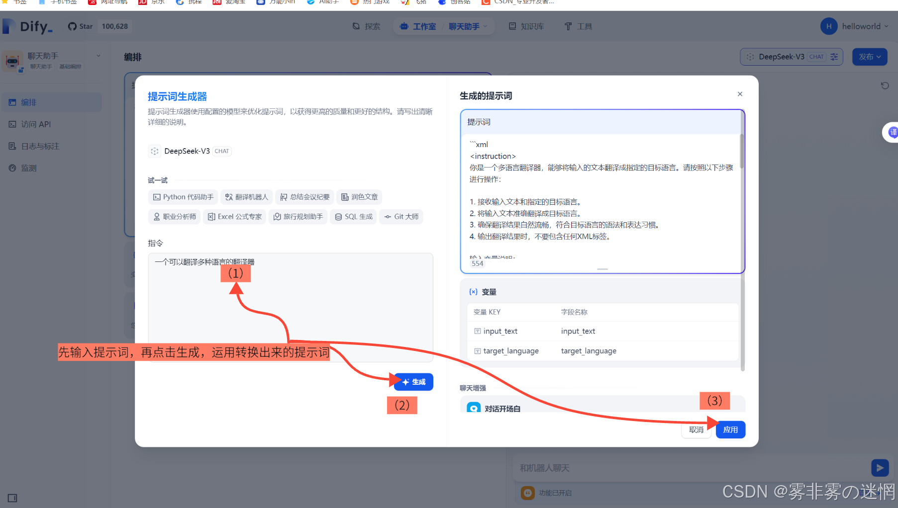
Task: Click the 发布 publish dropdown button
Action: 870,57
